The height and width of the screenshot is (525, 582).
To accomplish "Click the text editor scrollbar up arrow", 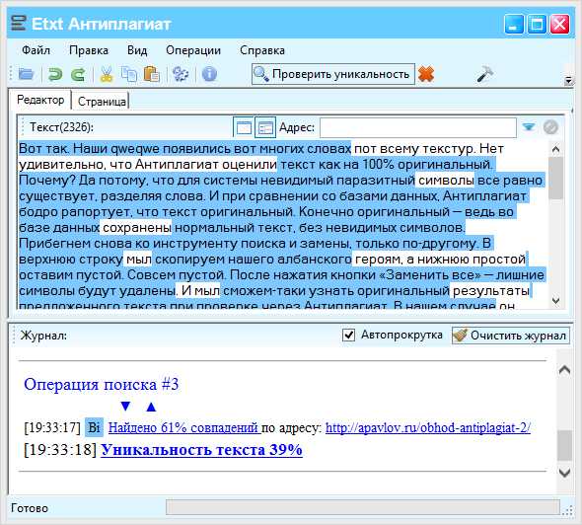I will (x=555, y=149).
